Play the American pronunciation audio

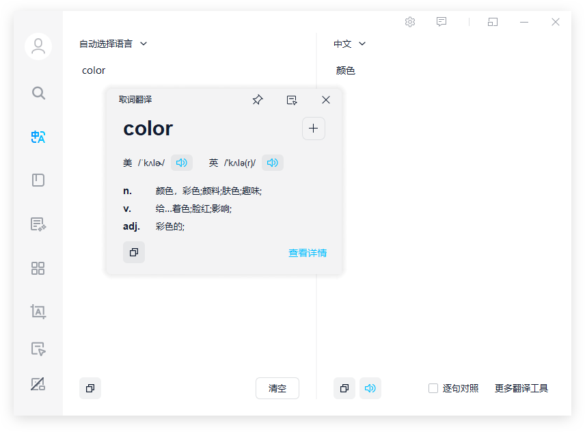[x=182, y=163]
